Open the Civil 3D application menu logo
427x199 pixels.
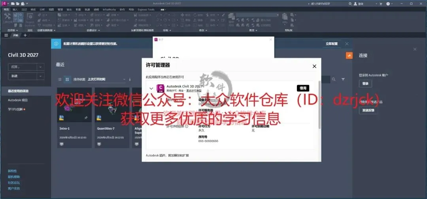(x=4, y=4)
